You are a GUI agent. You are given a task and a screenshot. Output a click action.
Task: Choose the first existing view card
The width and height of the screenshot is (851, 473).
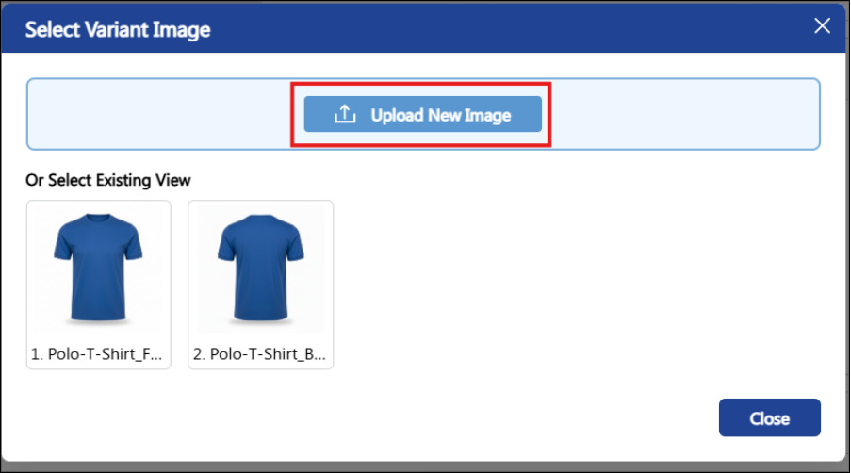point(99,285)
